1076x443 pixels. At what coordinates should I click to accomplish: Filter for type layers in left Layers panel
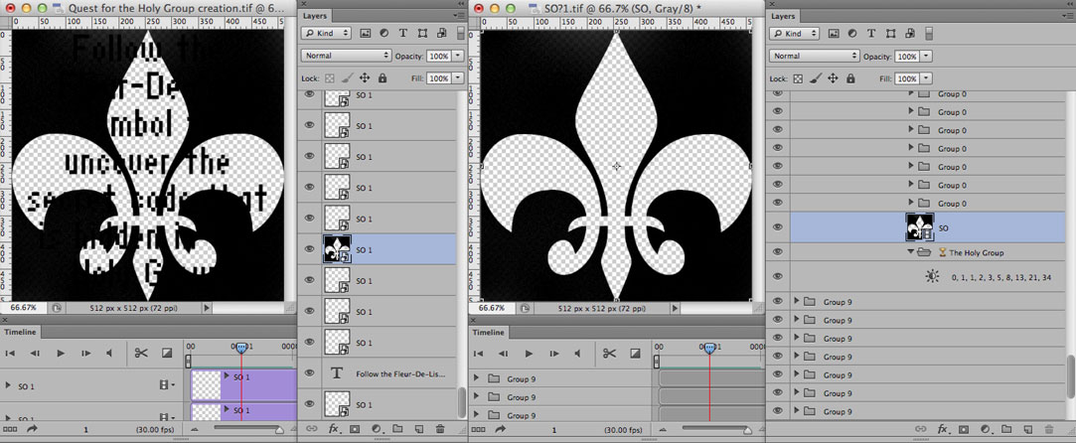pyautogui.click(x=403, y=33)
